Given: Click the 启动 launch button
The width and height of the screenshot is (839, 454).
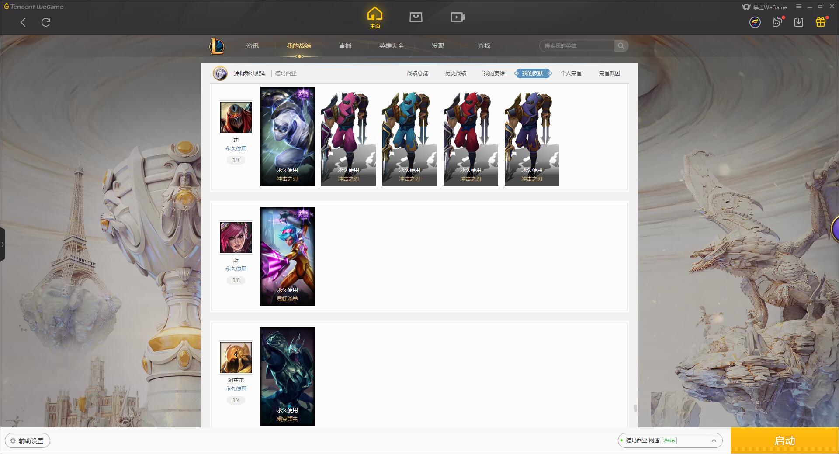Looking at the screenshot, I should click(785, 441).
